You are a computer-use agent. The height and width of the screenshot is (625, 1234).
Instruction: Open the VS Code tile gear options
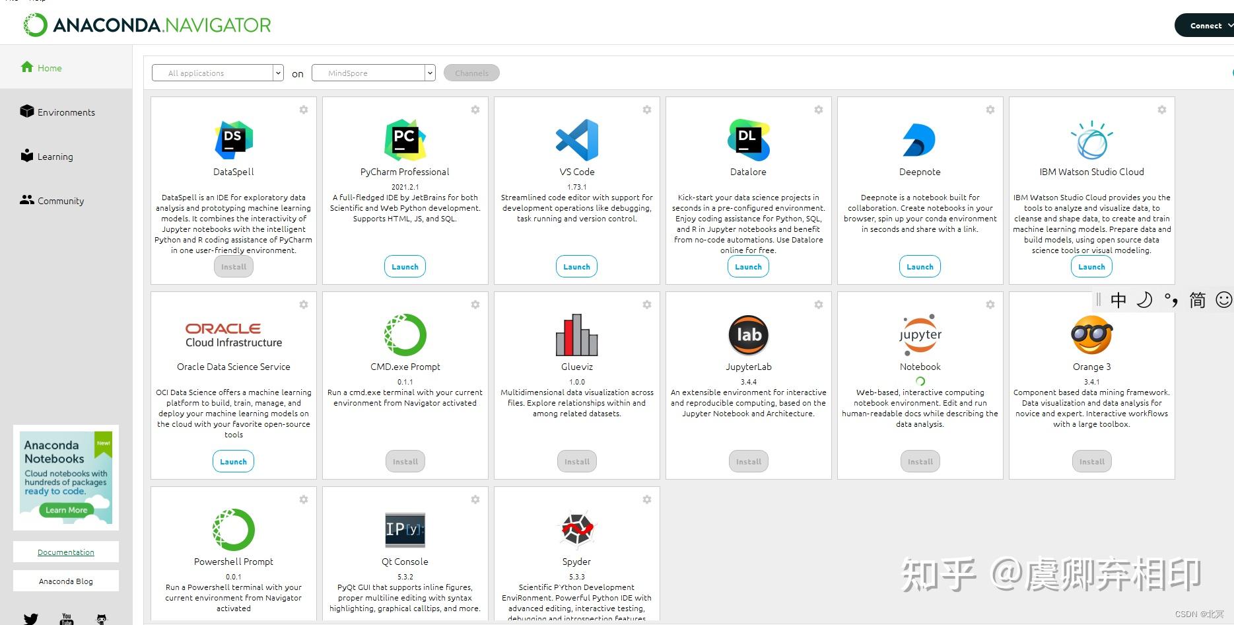point(647,110)
